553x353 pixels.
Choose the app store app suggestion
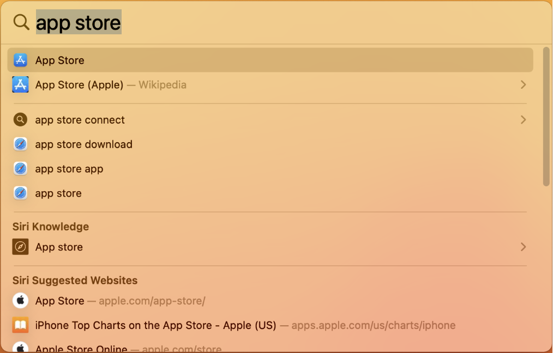(x=69, y=169)
